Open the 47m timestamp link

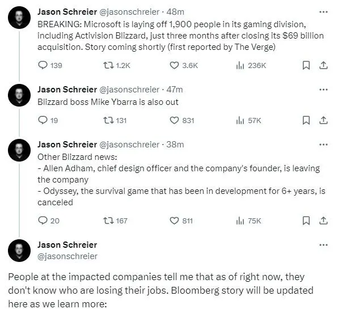tap(175, 90)
